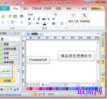The image size is (107, 99).
Task: Switch to the 视图 ribbon tab
Action: tap(58, 9)
